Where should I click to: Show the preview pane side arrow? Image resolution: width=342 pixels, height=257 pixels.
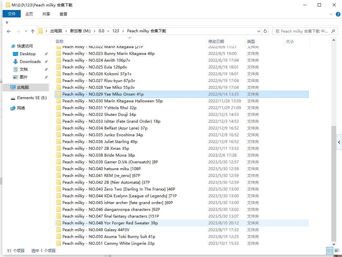click(x=339, y=142)
